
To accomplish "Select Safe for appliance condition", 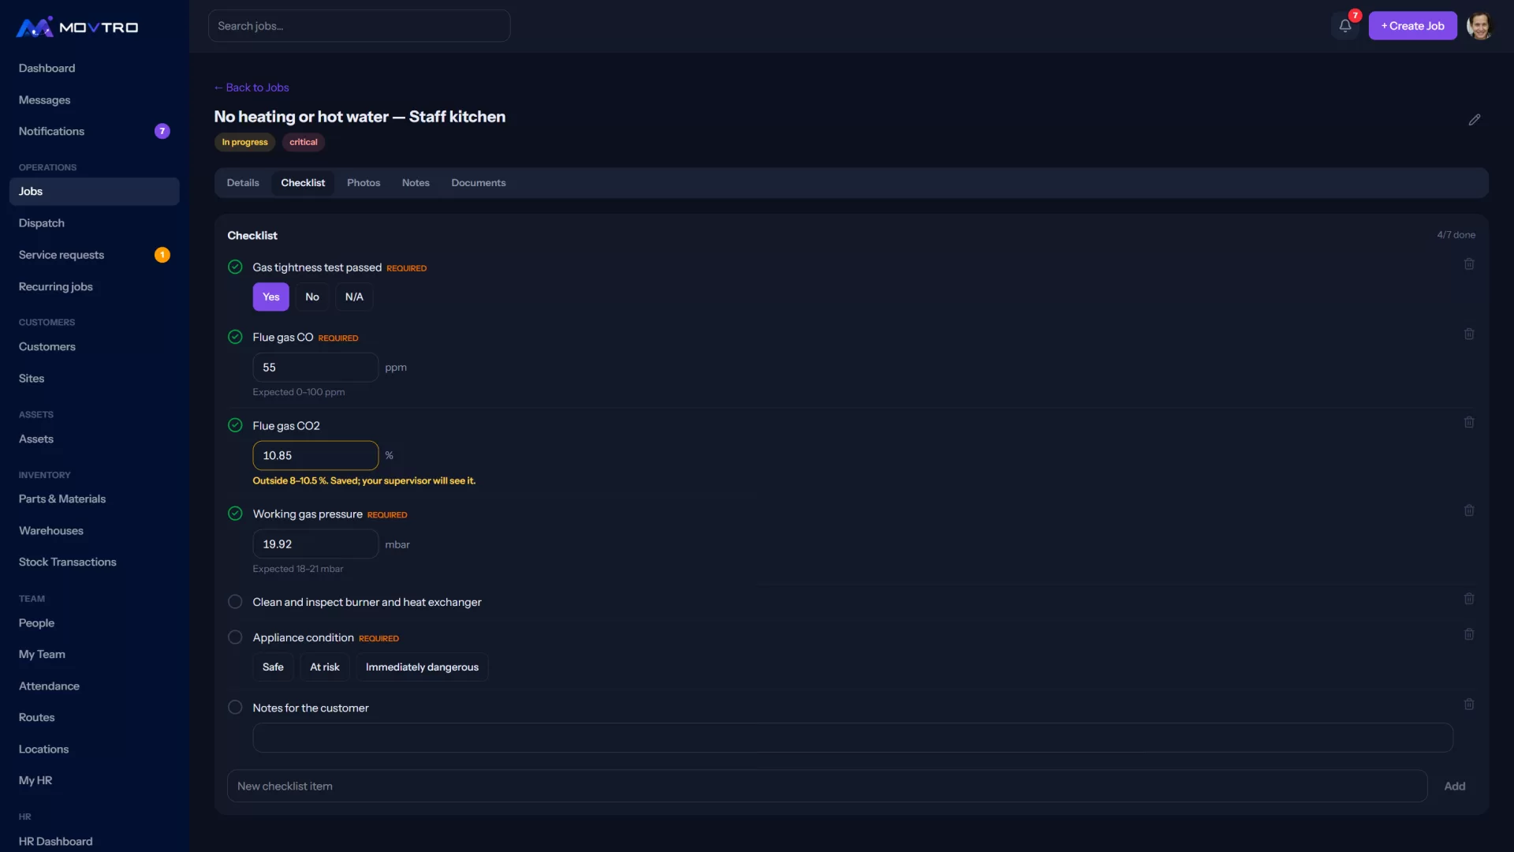I will pos(273,667).
